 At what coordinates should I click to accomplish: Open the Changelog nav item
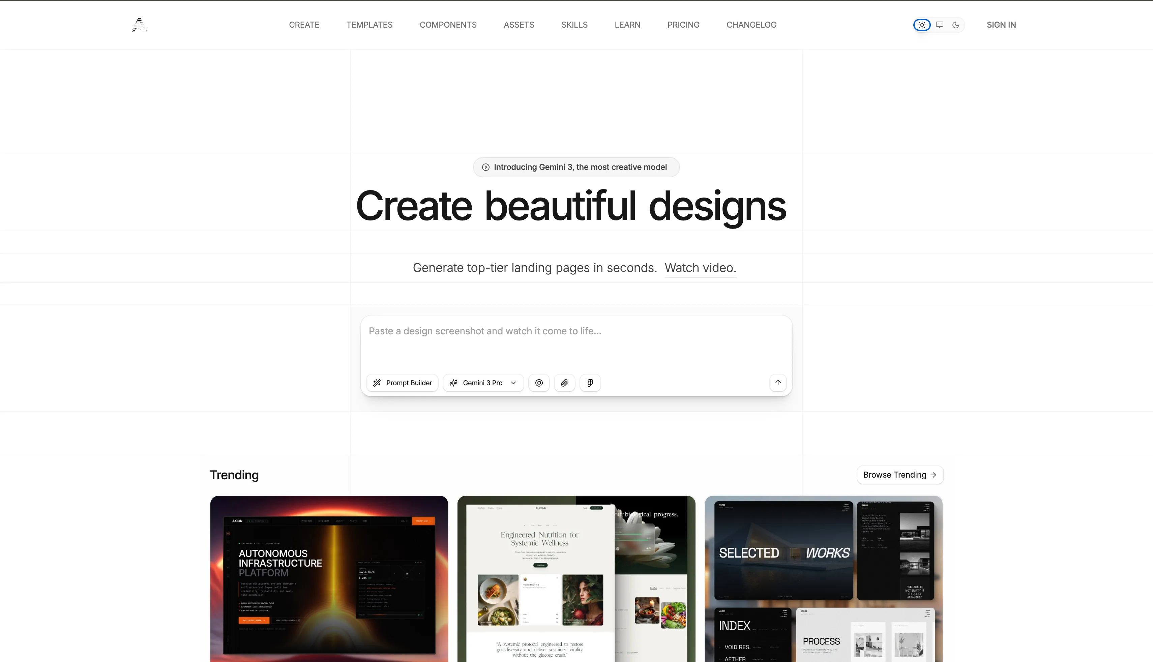[x=751, y=25]
